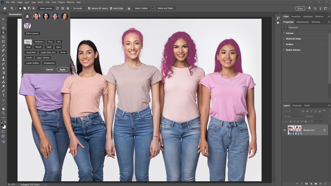Click the Select and Mask button
Viewport: 331px width, 186px height.
[x=166, y=8]
